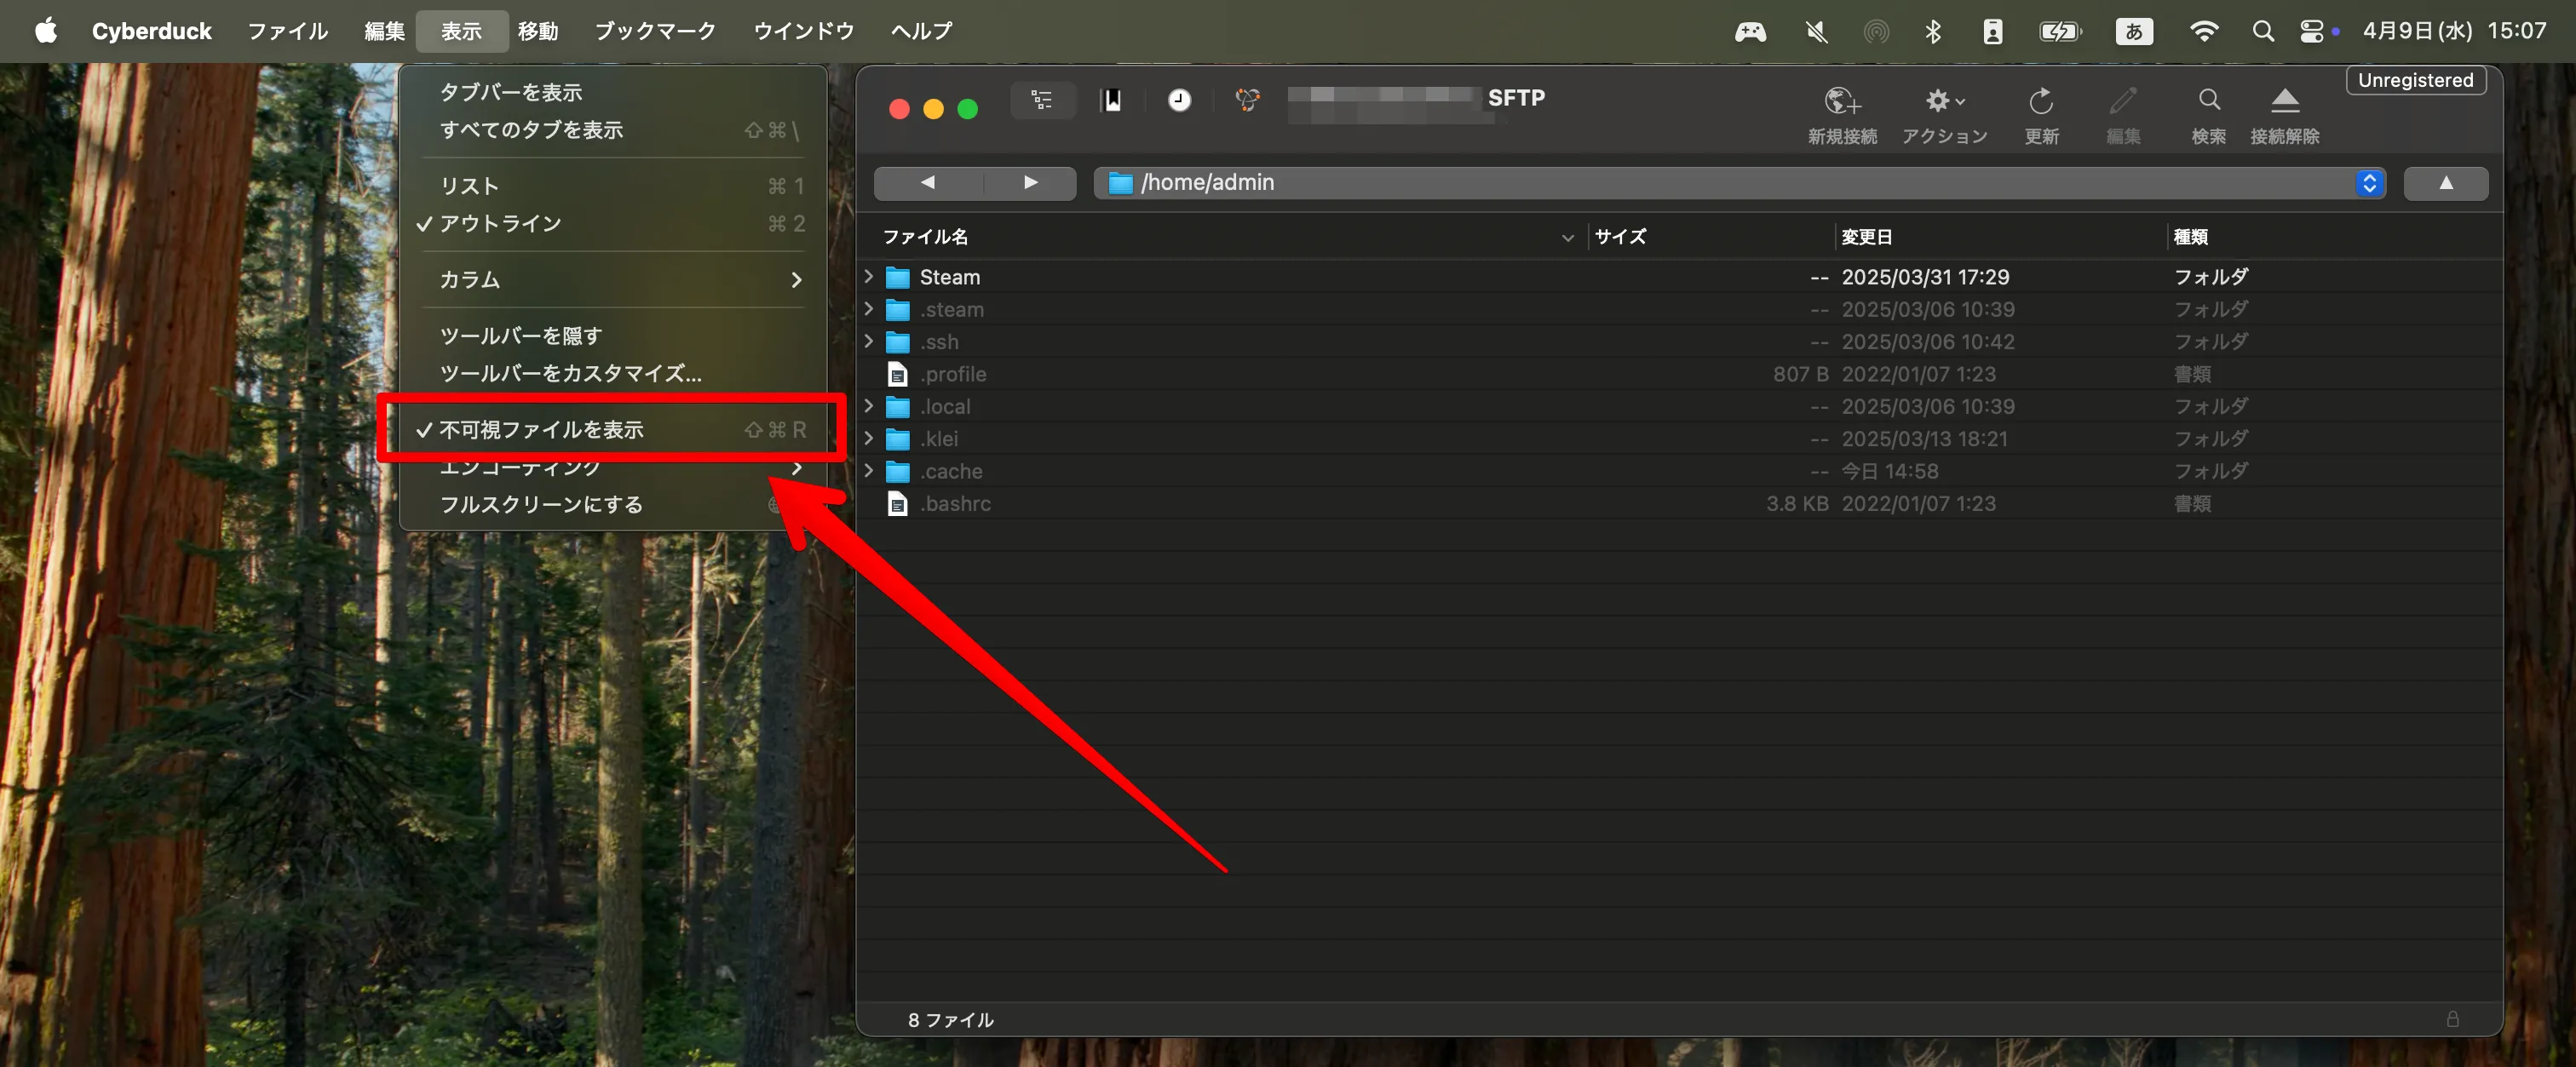2576x1067 pixels.
Task: Disconnect using the 接続解除 eject icon
Action: 2285,100
